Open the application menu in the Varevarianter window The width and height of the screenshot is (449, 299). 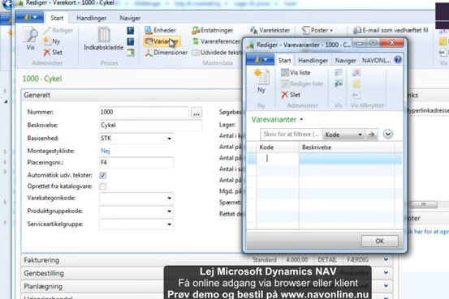pyautogui.click(x=261, y=59)
